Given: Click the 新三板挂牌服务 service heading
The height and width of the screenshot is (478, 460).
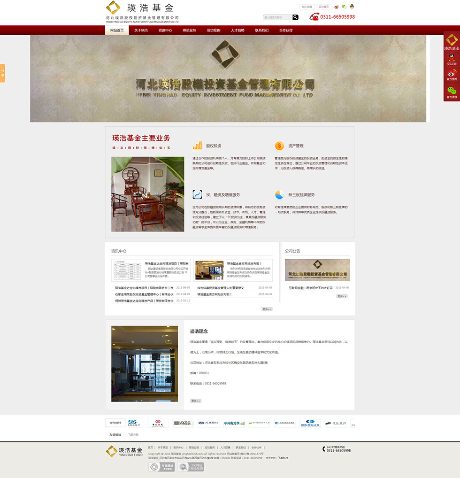Looking at the screenshot, I should pyautogui.click(x=301, y=195).
